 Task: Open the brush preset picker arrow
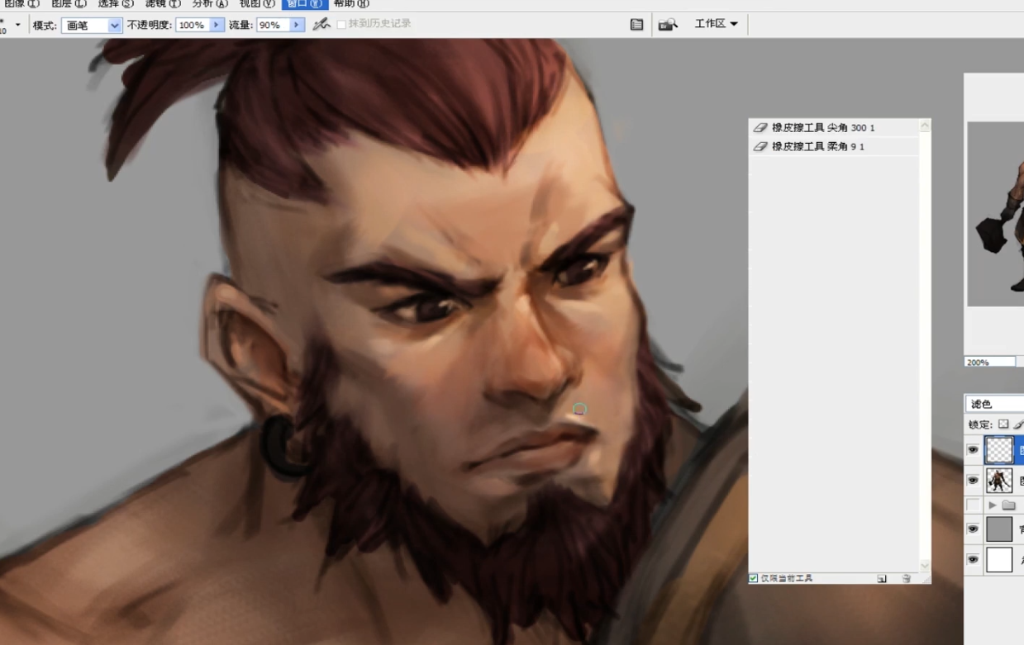point(18,25)
